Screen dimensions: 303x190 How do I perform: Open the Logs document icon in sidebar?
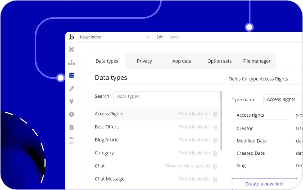tap(72, 127)
